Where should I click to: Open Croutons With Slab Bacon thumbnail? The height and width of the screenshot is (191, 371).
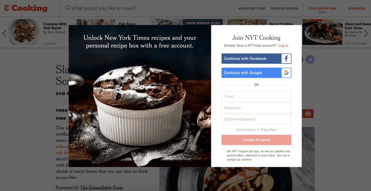tap(24, 32)
